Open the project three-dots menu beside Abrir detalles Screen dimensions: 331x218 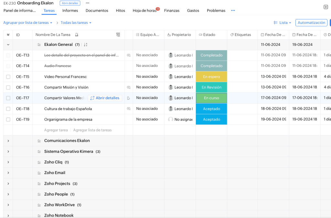(x=87, y=3)
